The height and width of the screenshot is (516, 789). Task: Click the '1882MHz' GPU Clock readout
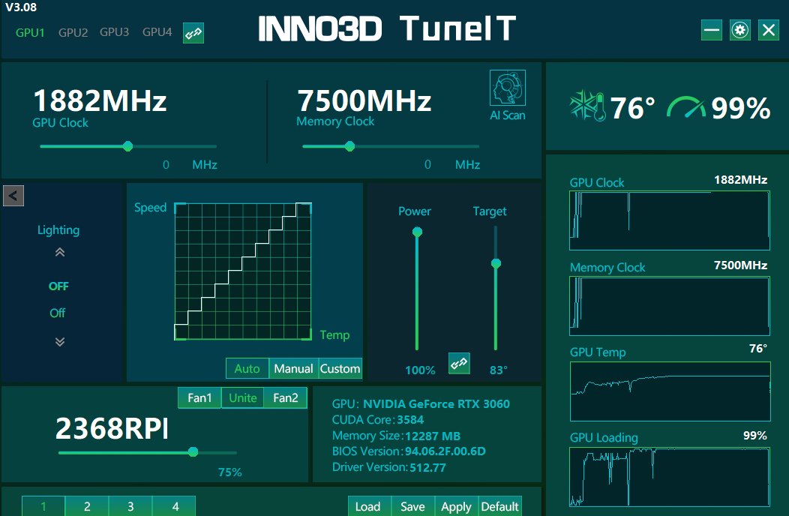tap(100, 100)
